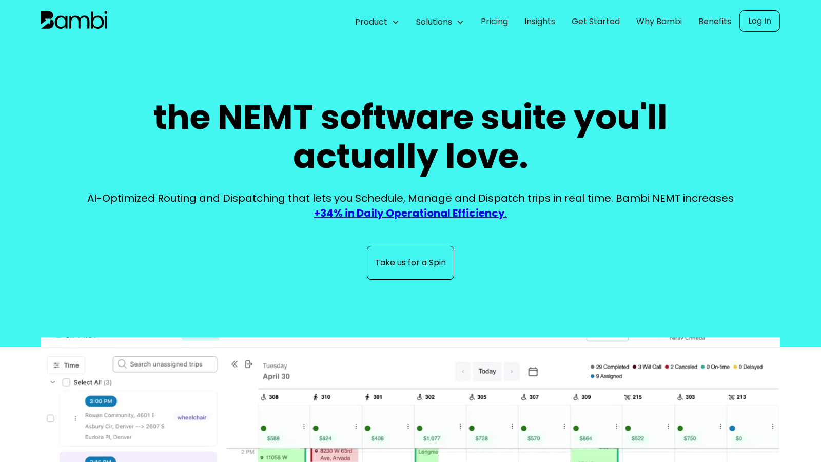
Task: Open the three-dot menu in column 308
Action: point(304,427)
